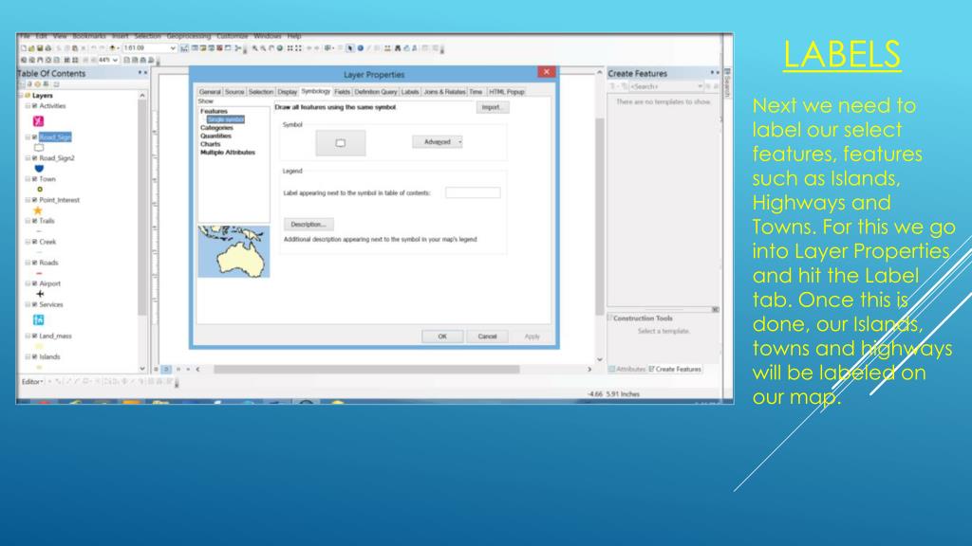Click Layout View button at map bottom
The width and height of the screenshot is (972, 546).
click(x=166, y=369)
